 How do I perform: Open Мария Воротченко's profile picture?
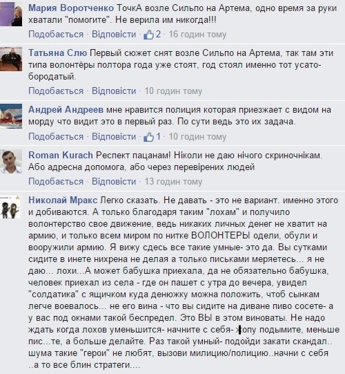click(11, 14)
